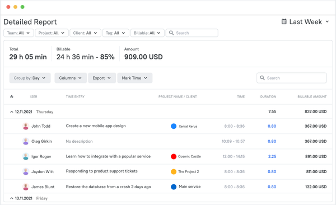Screen dimensions: 336x205
Task: Open the Billable: All filter
Action: pos(147,33)
